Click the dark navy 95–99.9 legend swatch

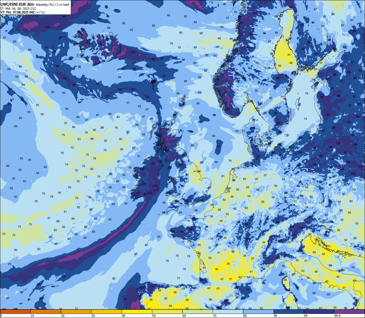coord(319,311)
